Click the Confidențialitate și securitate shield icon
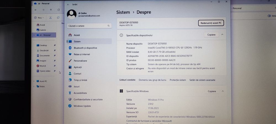This screenshot has width=276, height=124. 70,99
